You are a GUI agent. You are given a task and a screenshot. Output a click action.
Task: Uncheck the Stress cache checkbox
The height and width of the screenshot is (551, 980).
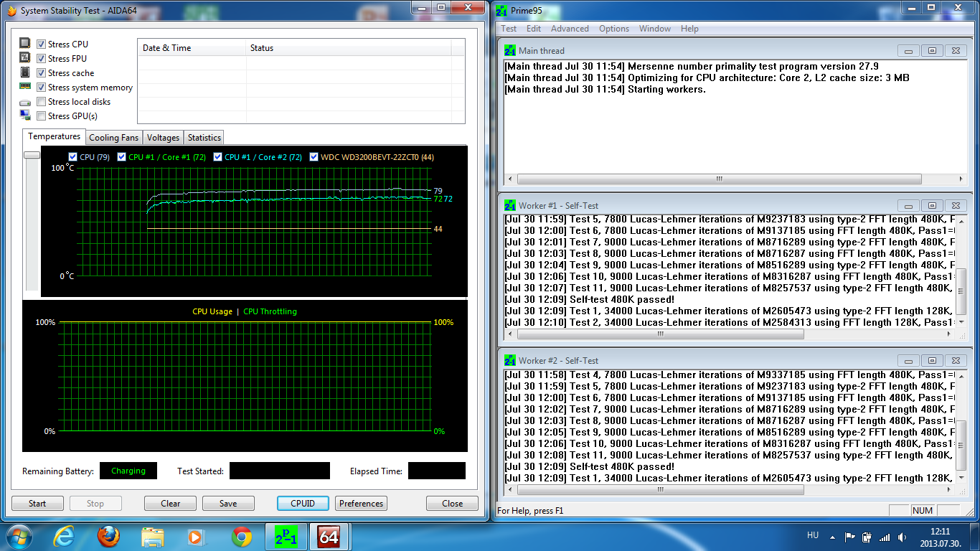42,73
